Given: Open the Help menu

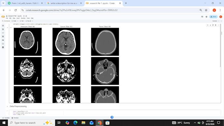Looking at the screenshot, I should [32, 18].
